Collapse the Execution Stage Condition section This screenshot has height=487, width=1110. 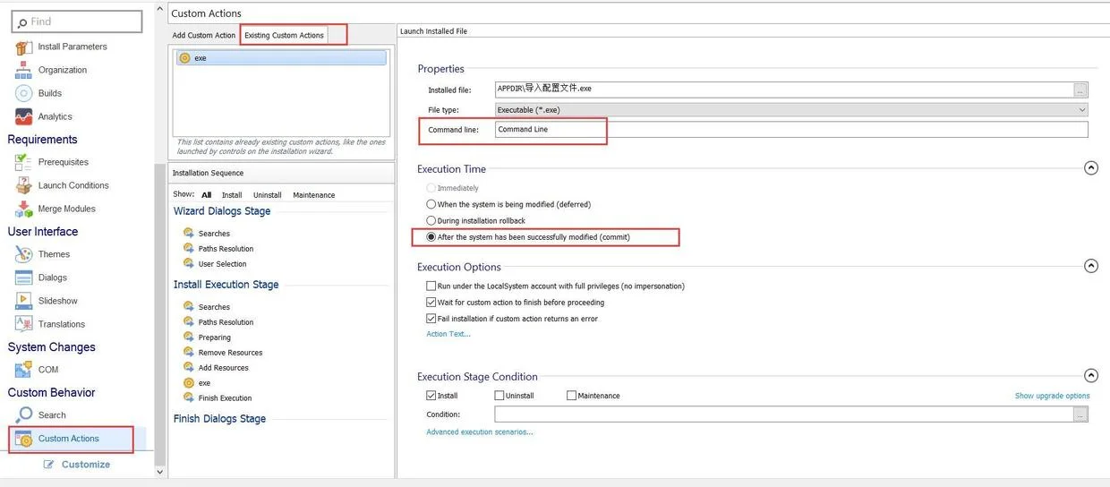[x=1090, y=376]
